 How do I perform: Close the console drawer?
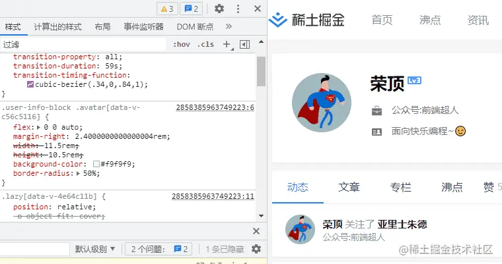tap(256, 231)
